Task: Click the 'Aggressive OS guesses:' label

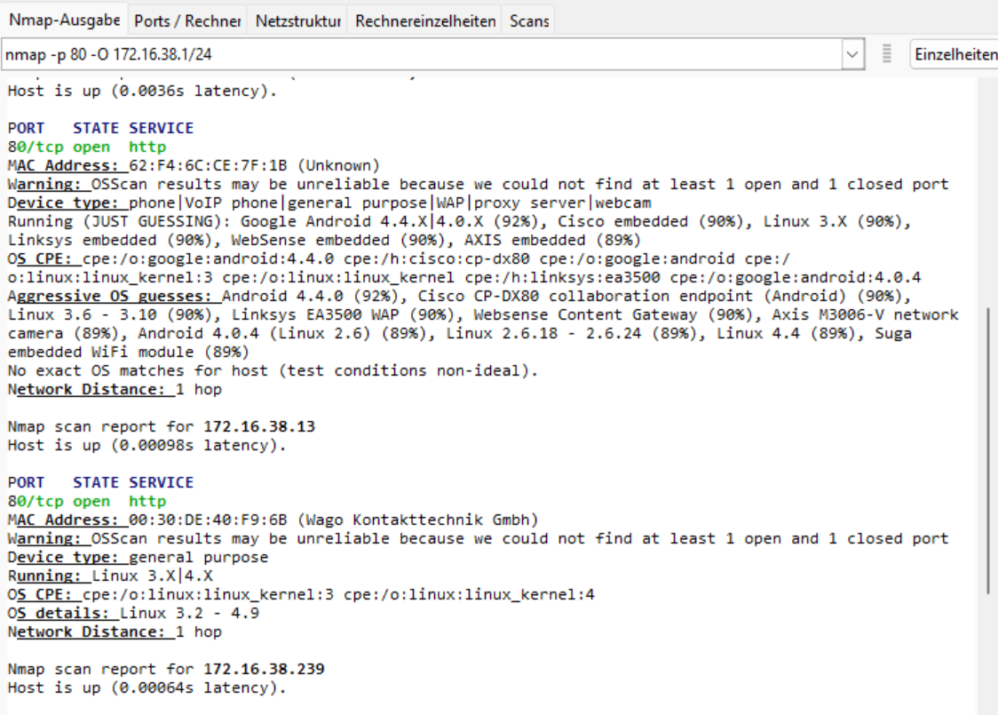Action: tap(115, 296)
